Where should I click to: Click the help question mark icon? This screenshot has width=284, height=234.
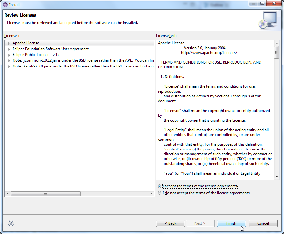point(11,223)
